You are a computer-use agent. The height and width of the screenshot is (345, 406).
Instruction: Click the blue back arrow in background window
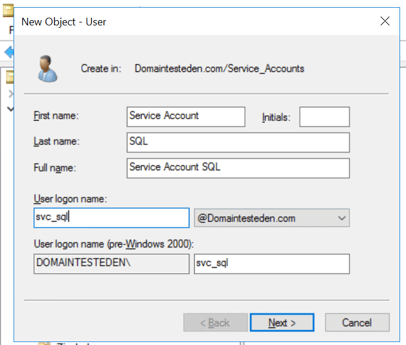9,52
